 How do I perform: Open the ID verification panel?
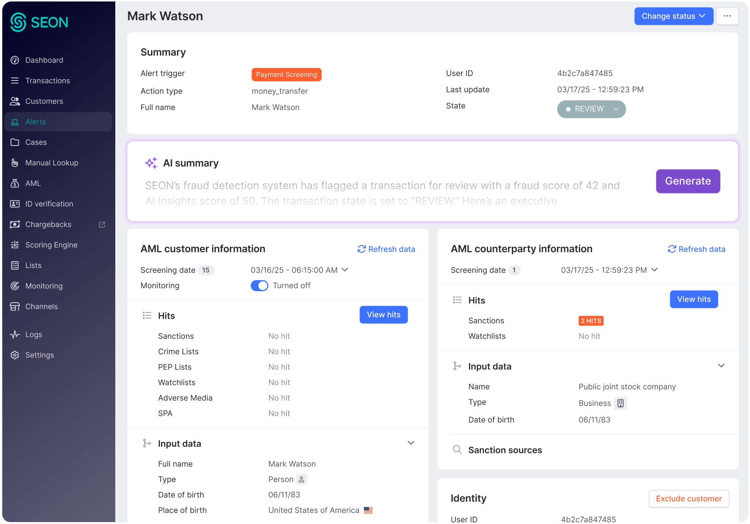pyautogui.click(x=49, y=204)
